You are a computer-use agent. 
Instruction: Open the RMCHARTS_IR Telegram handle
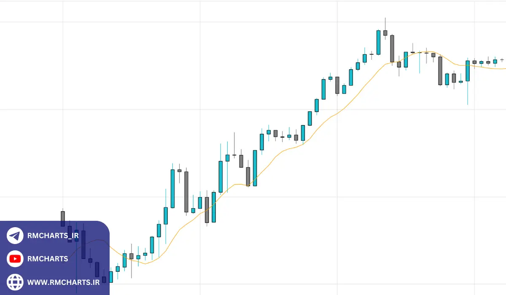53,236
